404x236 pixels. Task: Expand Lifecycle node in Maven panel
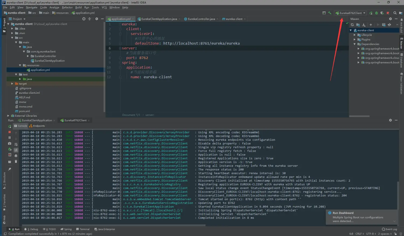(355, 35)
